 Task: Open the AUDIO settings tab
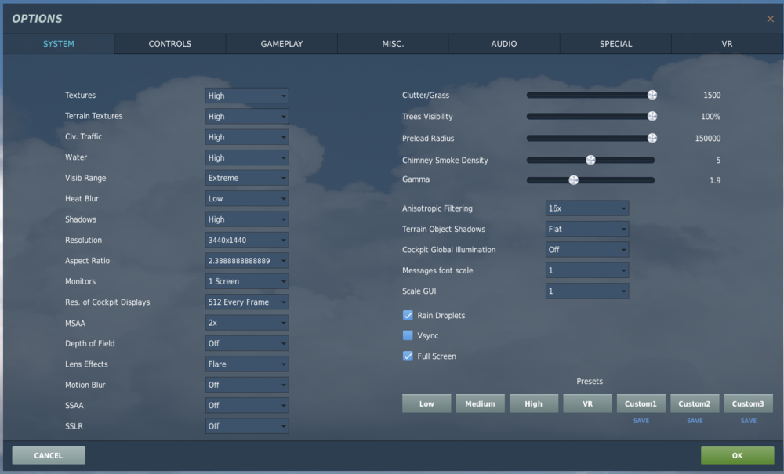504,44
